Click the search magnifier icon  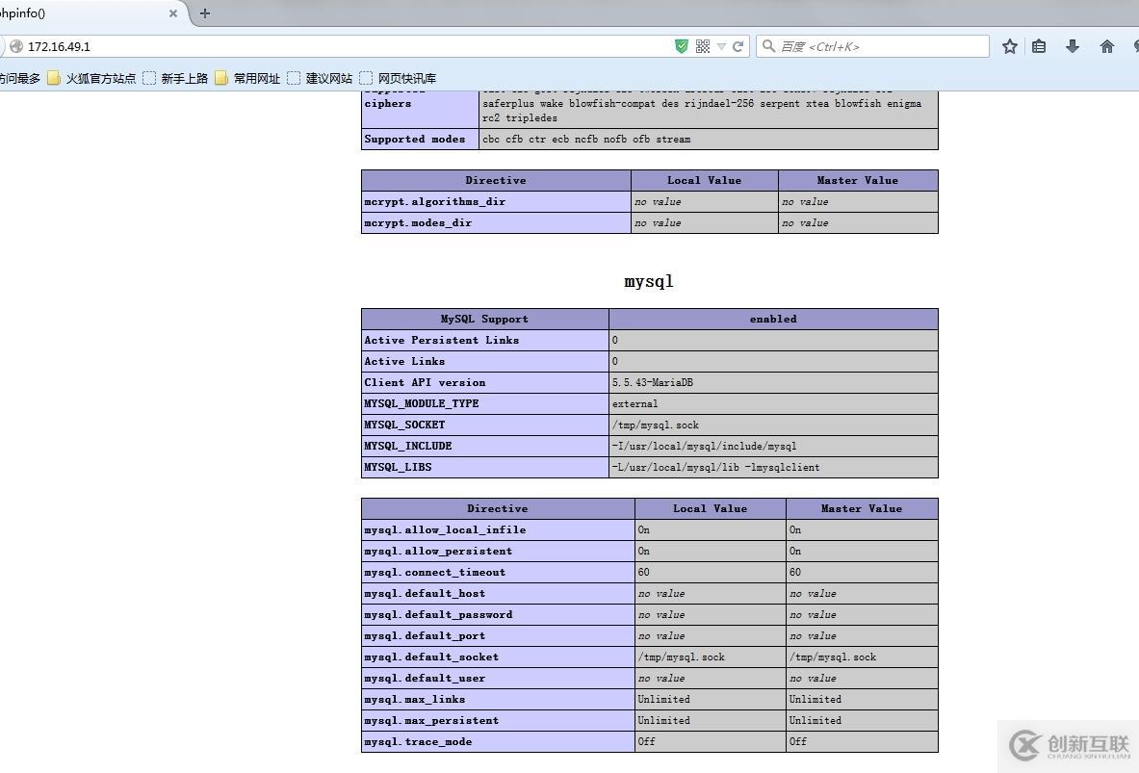(768, 46)
